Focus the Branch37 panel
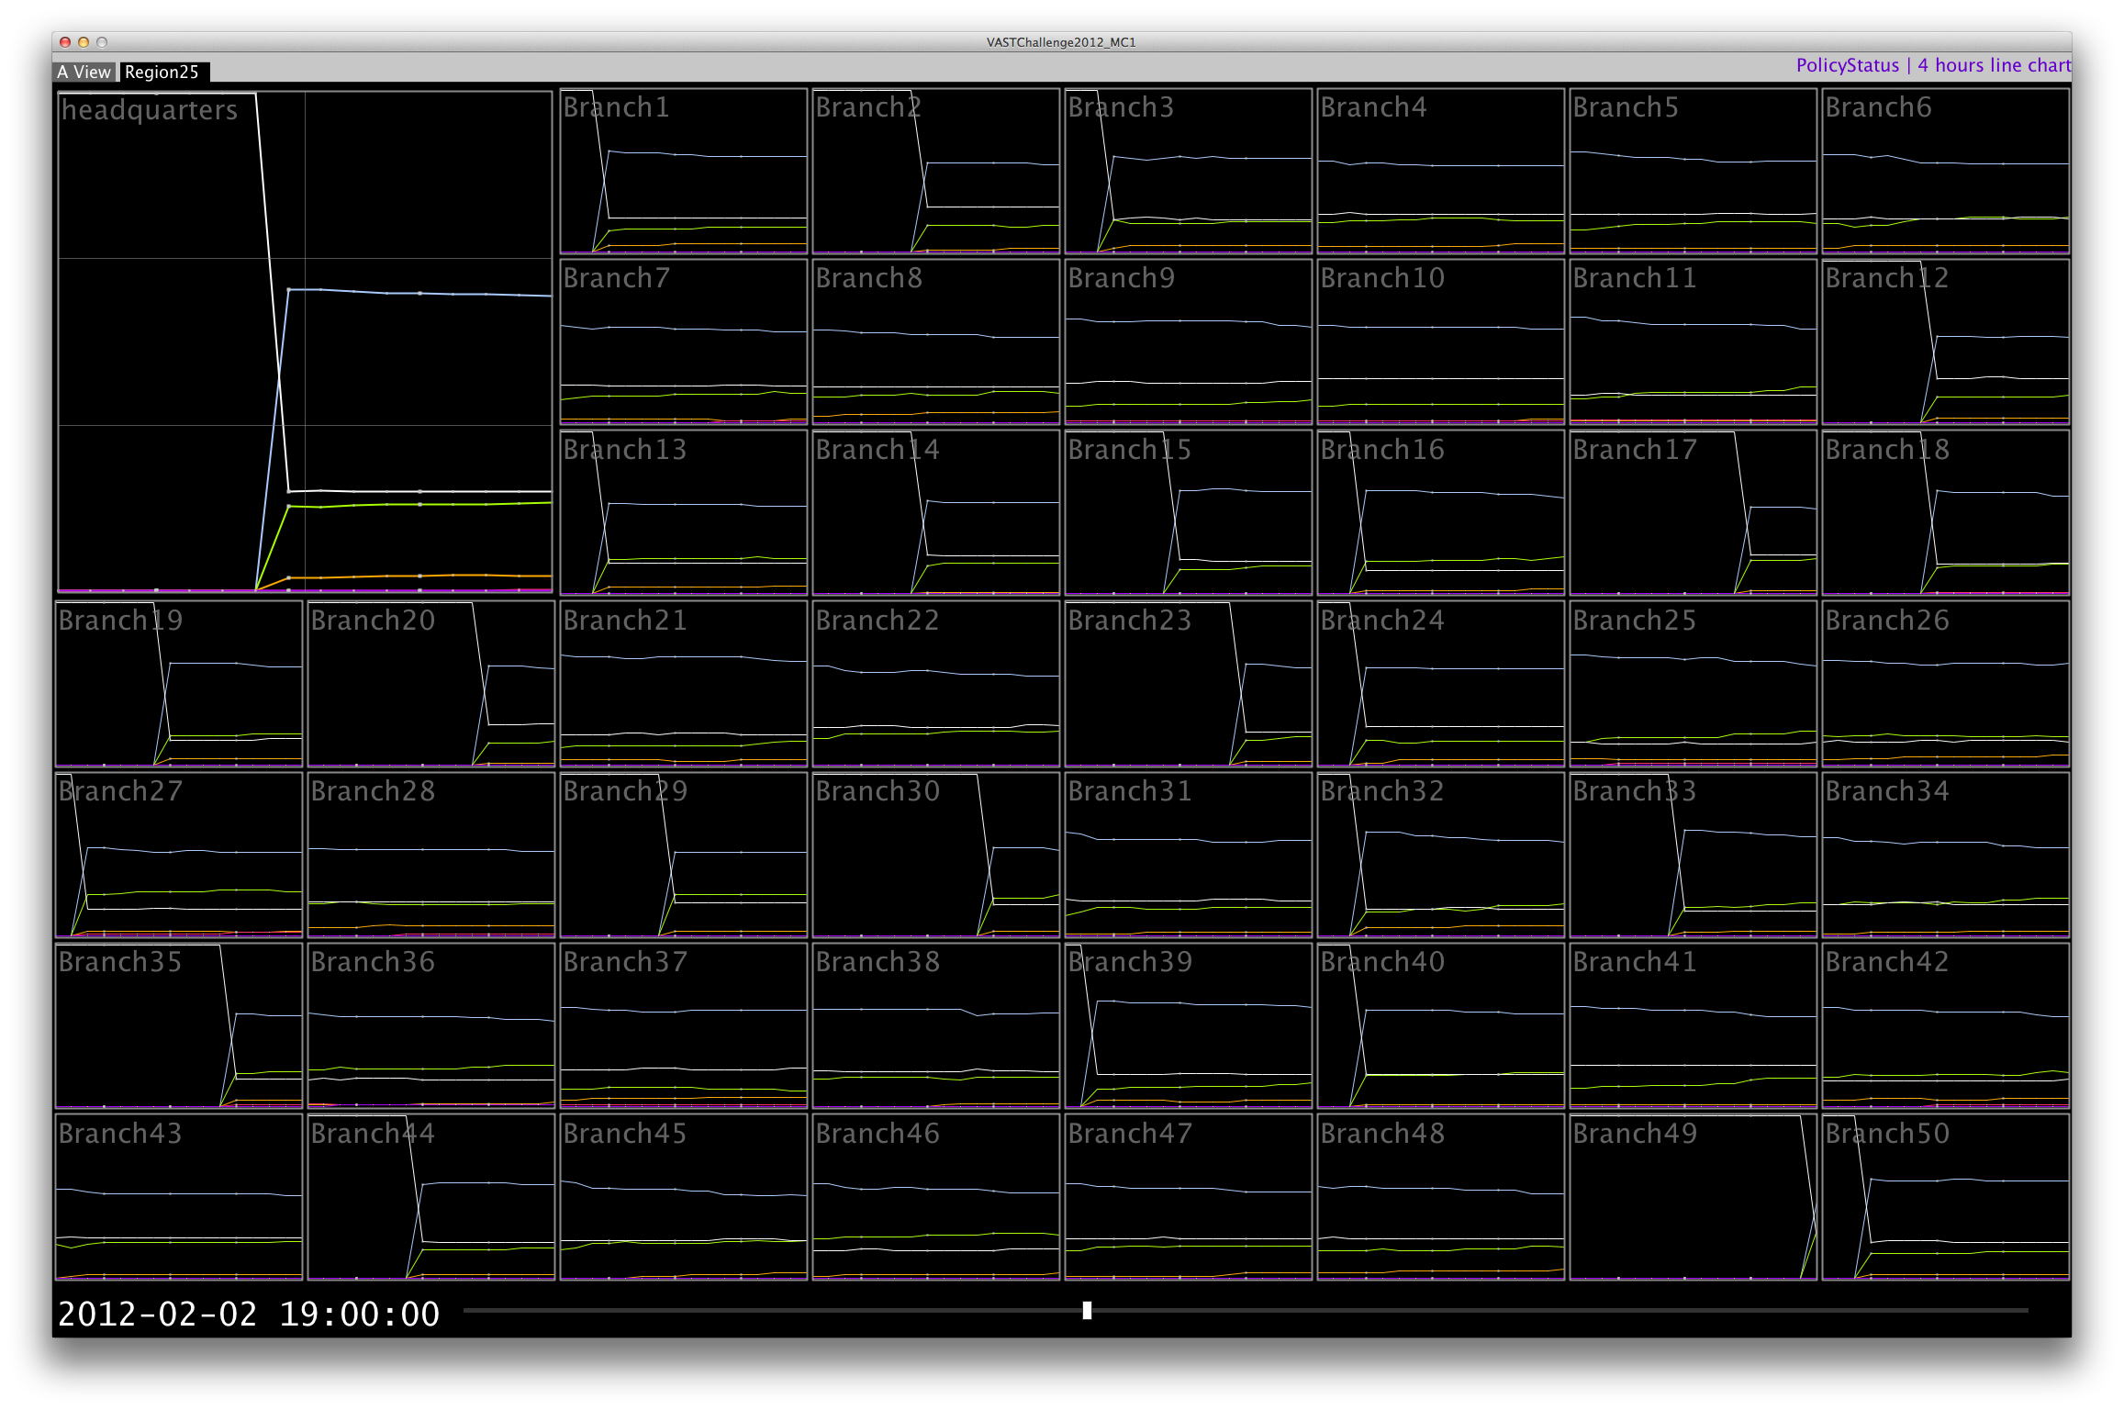 [x=684, y=1025]
